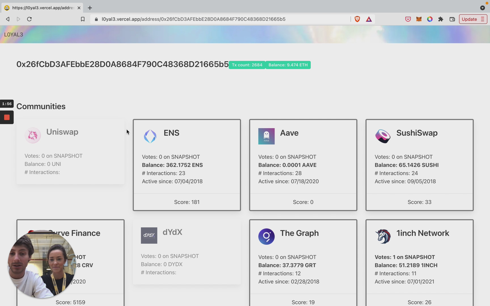Click the 1:56 recording timer
The width and height of the screenshot is (490, 306).
coord(7,104)
